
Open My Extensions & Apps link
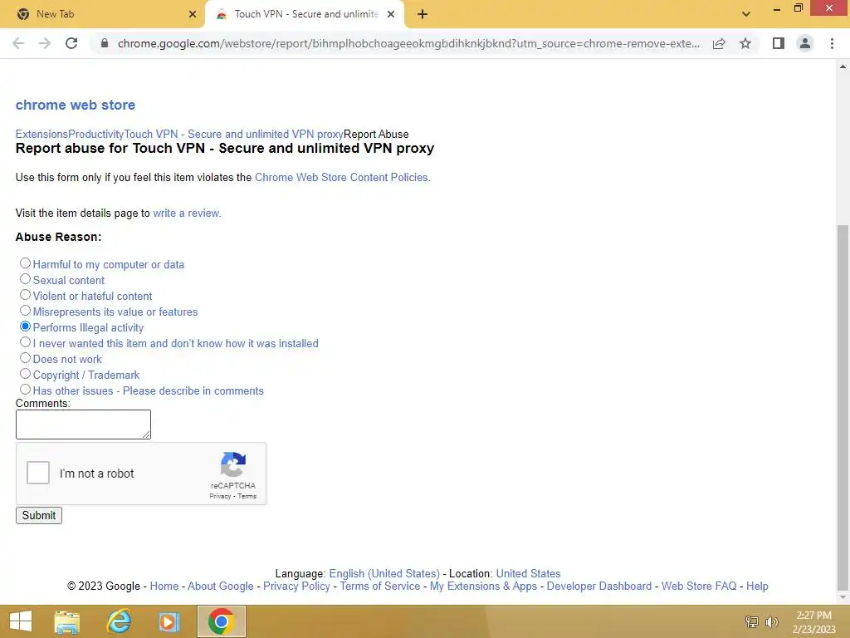click(484, 586)
